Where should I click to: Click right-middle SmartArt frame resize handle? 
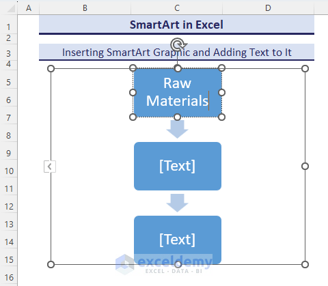305,167
